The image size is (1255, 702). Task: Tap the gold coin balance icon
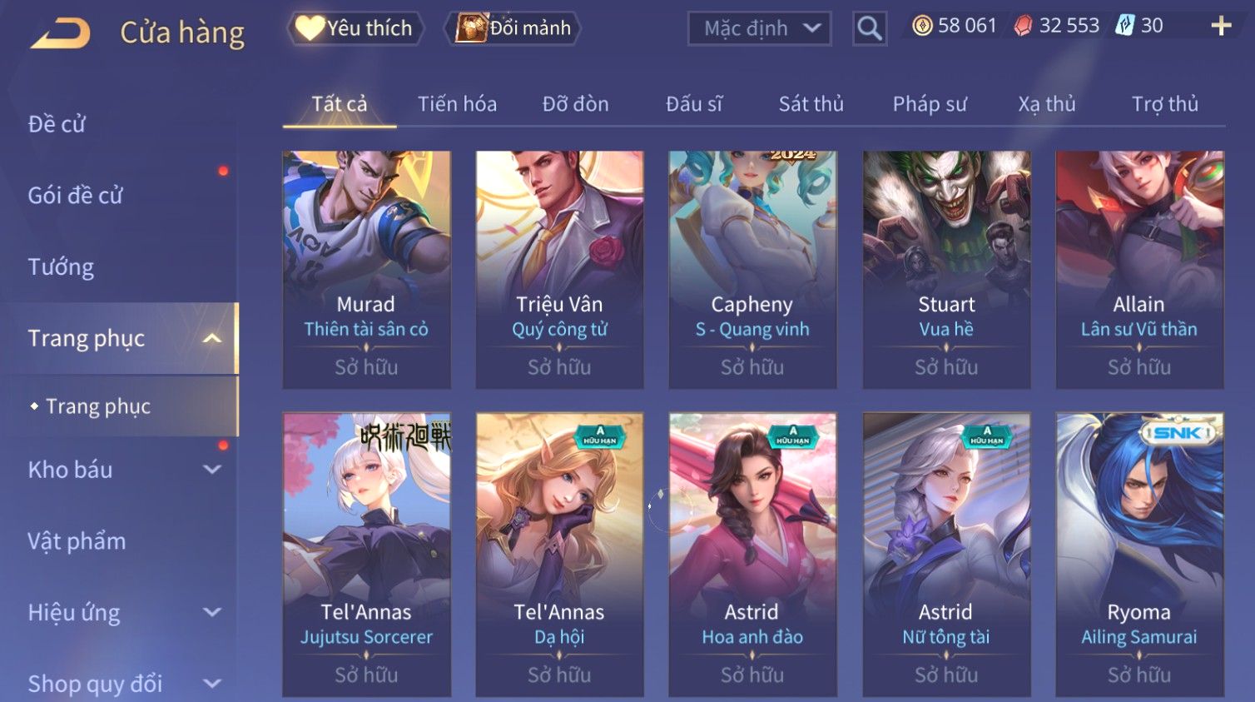tap(922, 26)
